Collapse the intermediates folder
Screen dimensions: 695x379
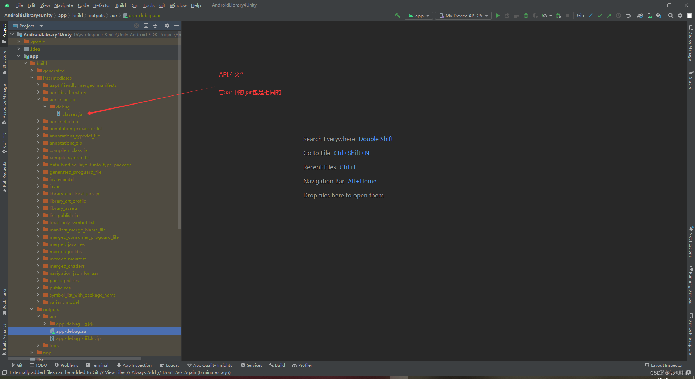point(32,78)
